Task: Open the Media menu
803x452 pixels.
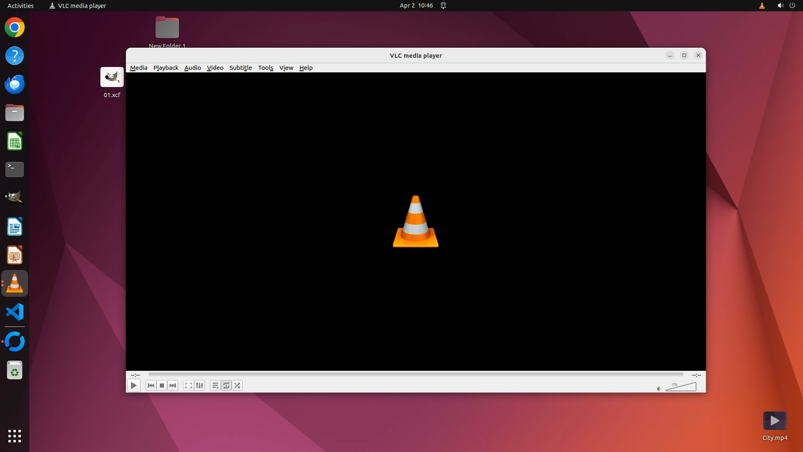Action: (x=138, y=68)
